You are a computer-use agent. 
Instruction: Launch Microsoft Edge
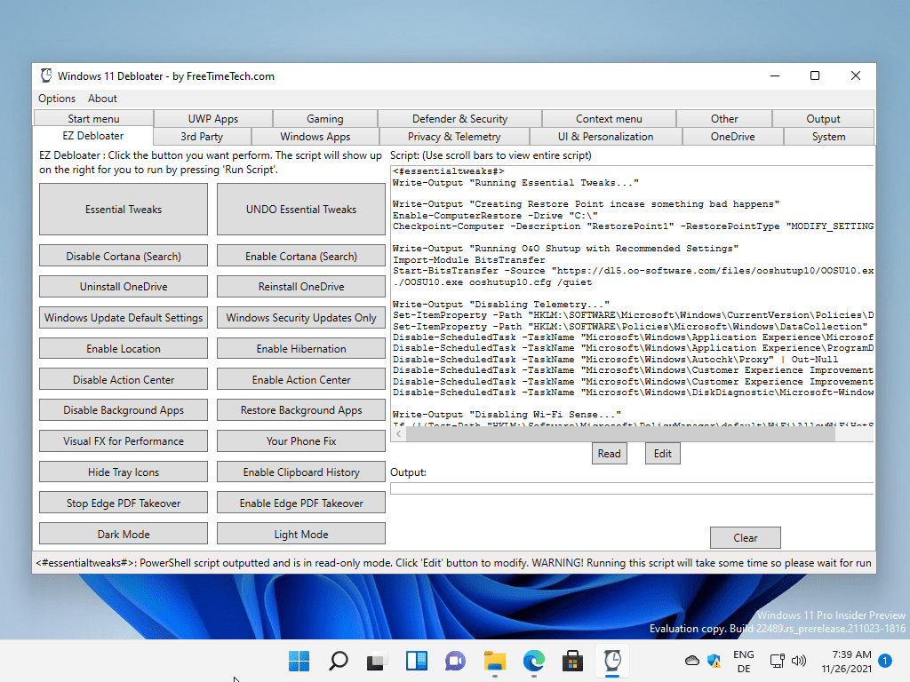tap(533, 661)
